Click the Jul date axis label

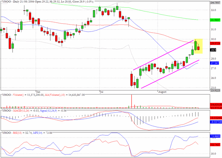(101, 92)
